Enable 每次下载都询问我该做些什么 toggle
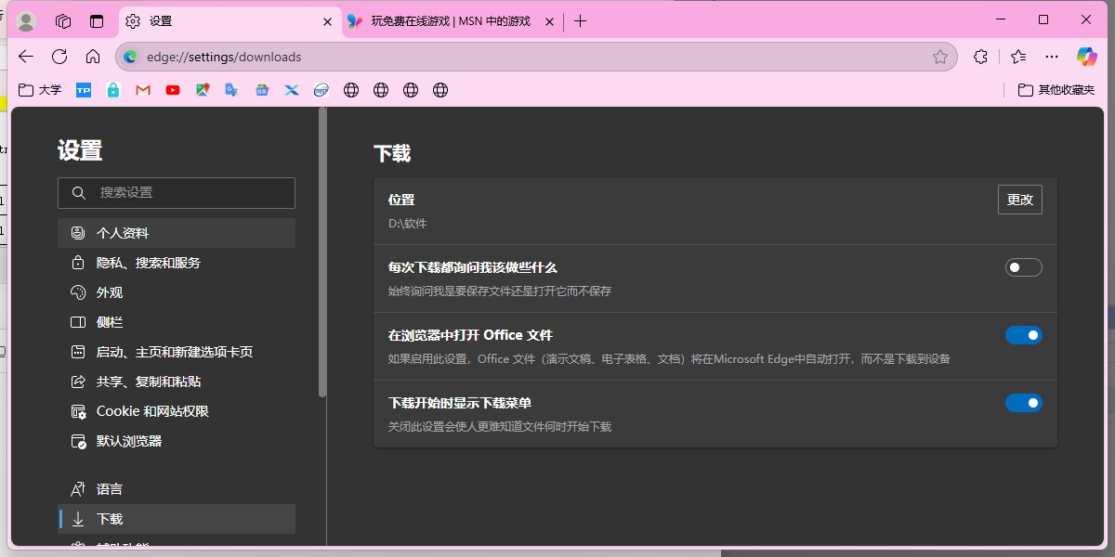Screen dimensions: 1115x557 click(1023, 267)
